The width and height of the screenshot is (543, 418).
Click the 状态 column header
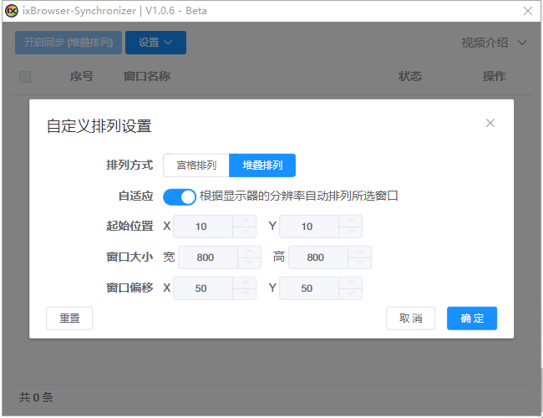pos(410,76)
